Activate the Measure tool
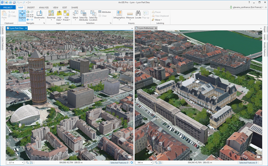 (x=130, y=15)
